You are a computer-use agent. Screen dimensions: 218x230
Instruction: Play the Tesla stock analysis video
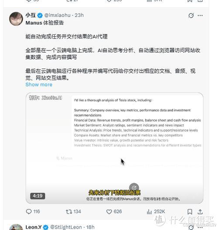pyautogui.click(x=114, y=148)
